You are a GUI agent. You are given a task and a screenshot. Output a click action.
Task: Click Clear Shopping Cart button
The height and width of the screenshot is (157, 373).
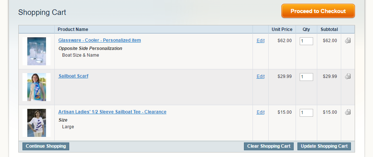269,146
